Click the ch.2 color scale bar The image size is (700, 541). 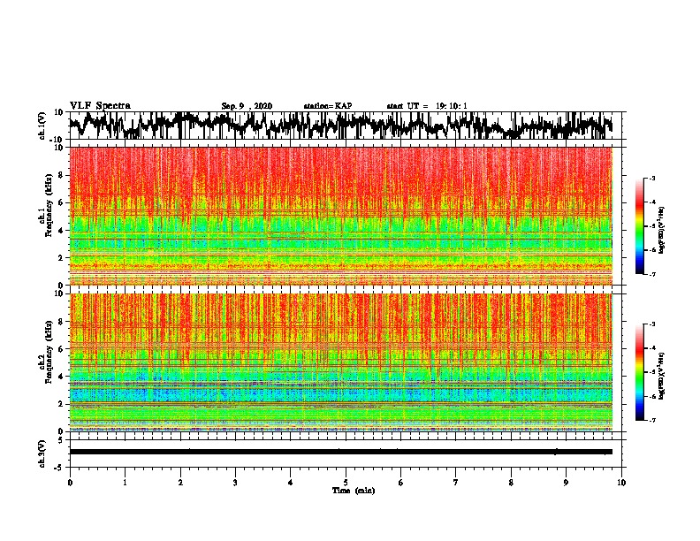coord(639,372)
